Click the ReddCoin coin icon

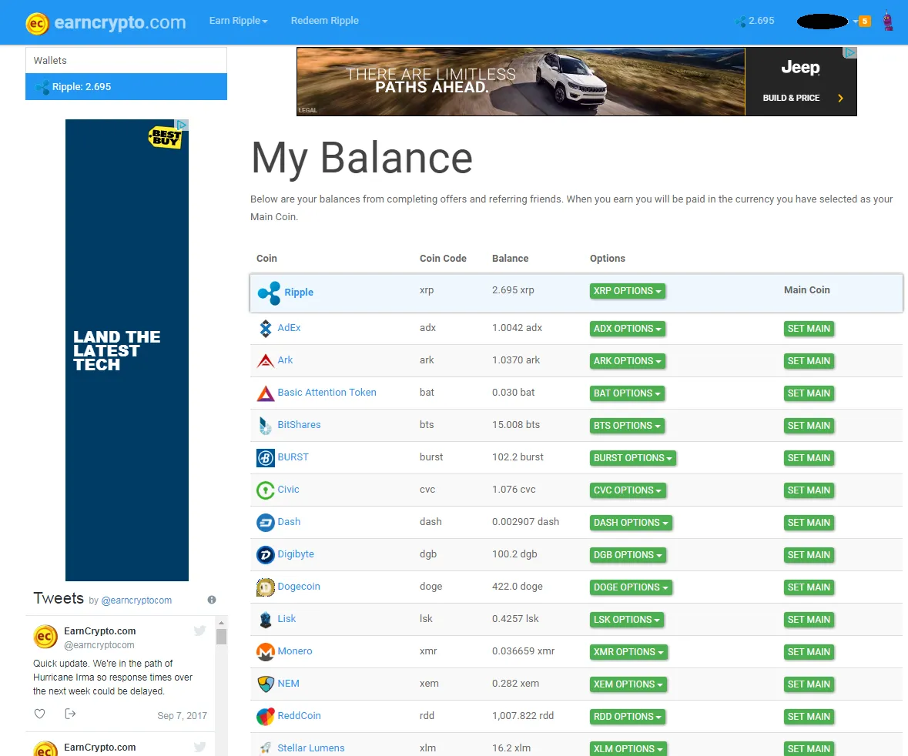pyautogui.click(x=265, y=717)
